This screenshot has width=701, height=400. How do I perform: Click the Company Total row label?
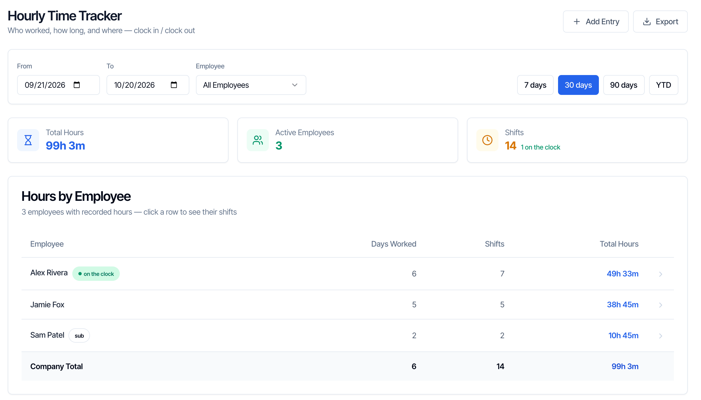pos(57,366)
